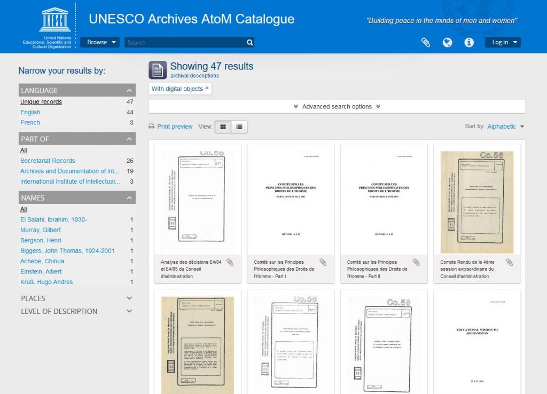Open the info quick links icon
547x394 pixels.
coord(469,43)
